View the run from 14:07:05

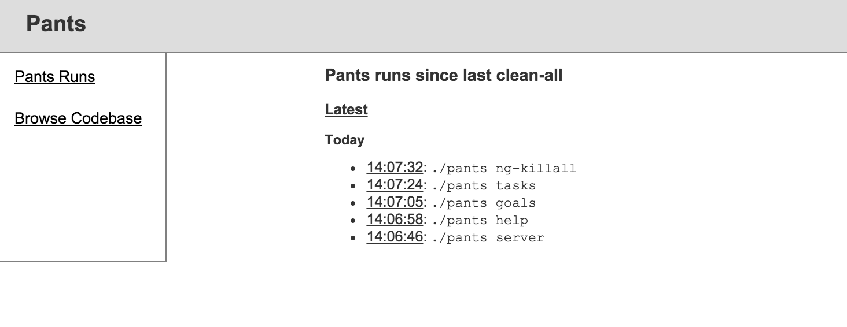coord(395,202)
